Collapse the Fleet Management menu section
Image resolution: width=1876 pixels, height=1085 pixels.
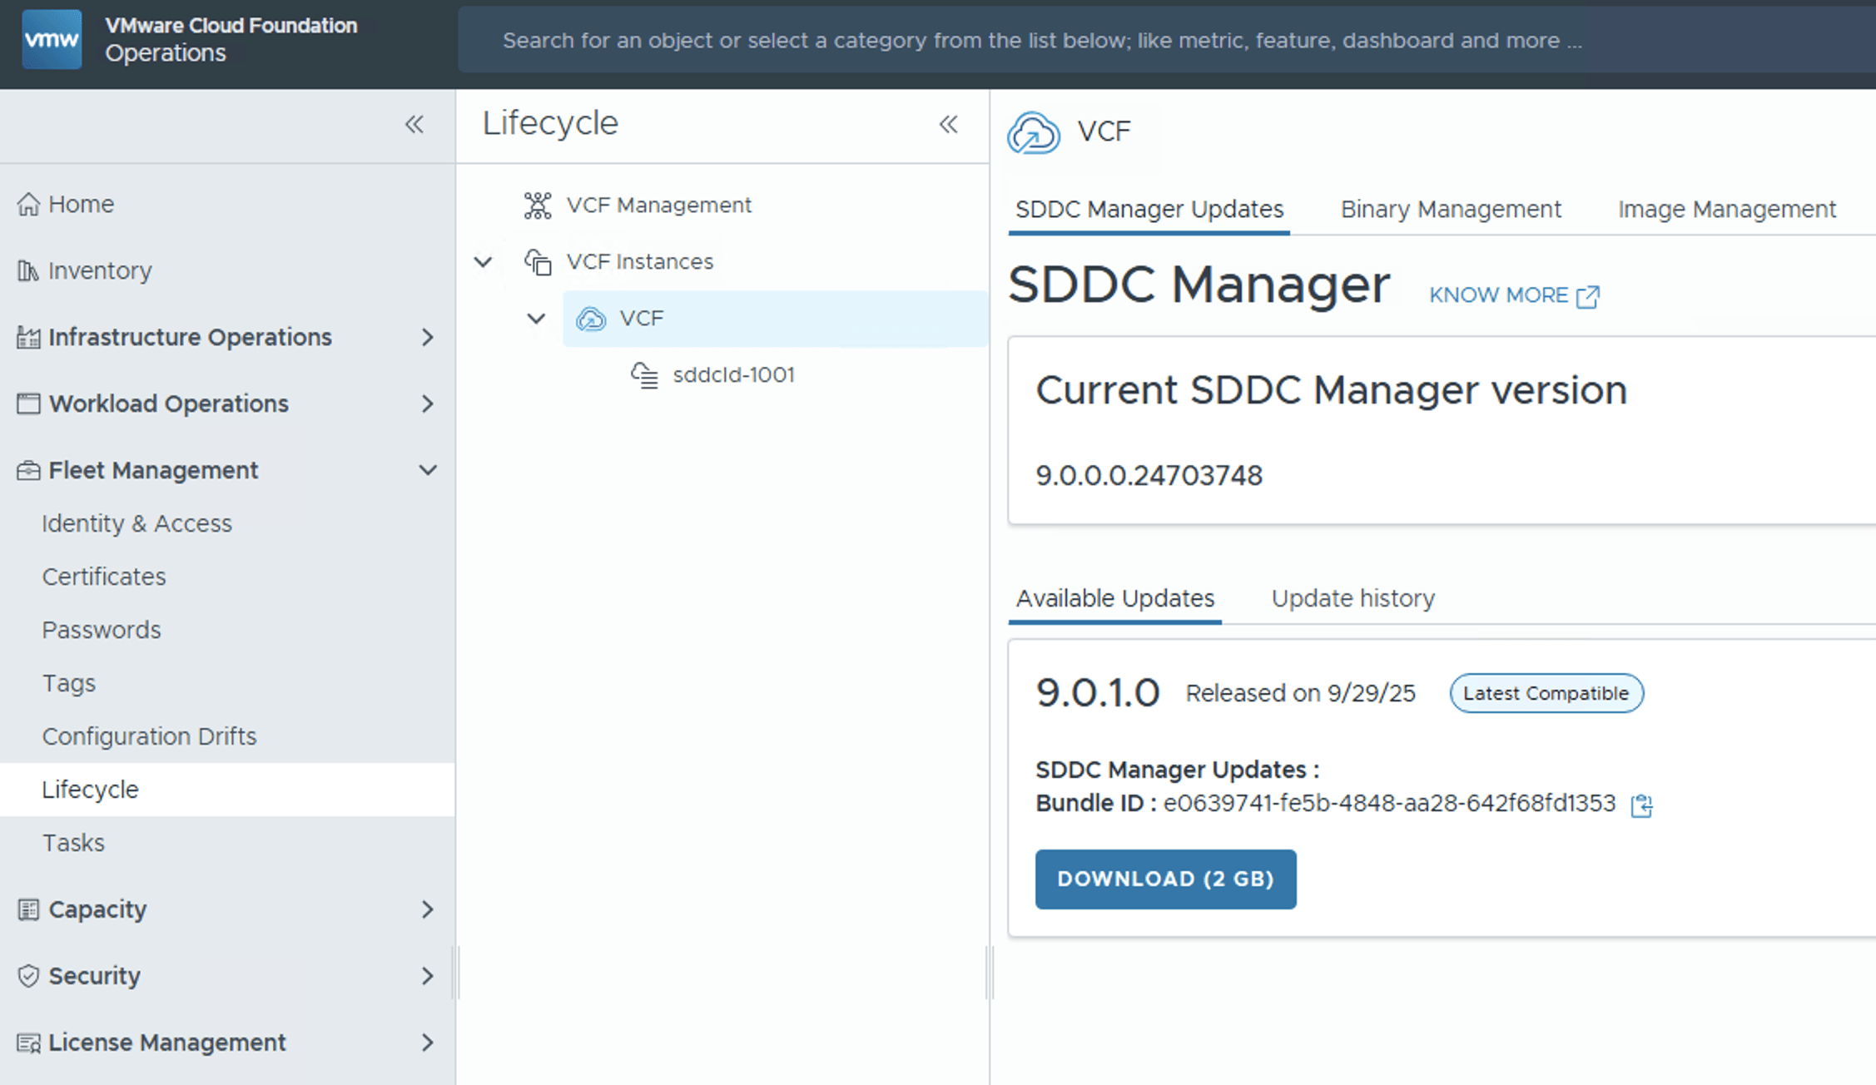click(428, 470)
